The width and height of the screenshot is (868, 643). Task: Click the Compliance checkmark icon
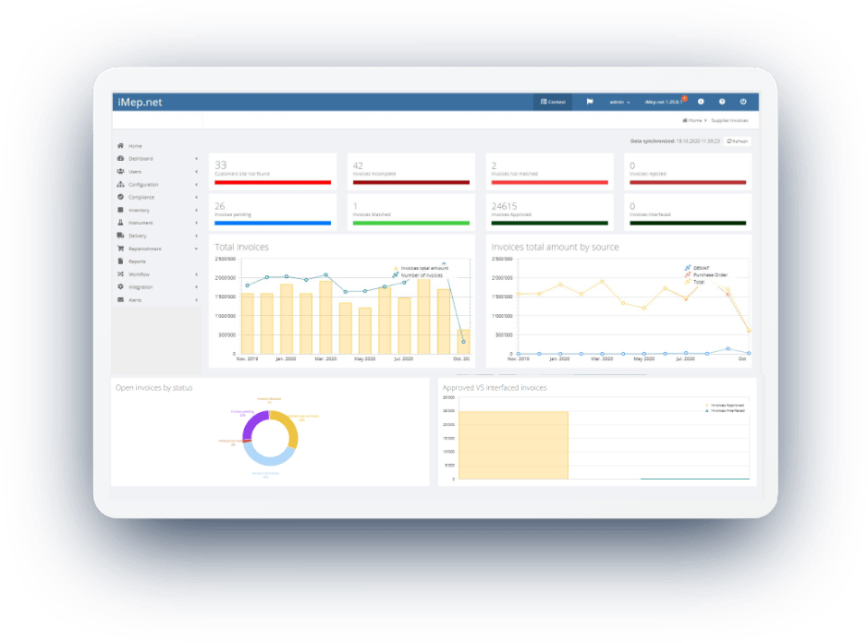[120, 197]
